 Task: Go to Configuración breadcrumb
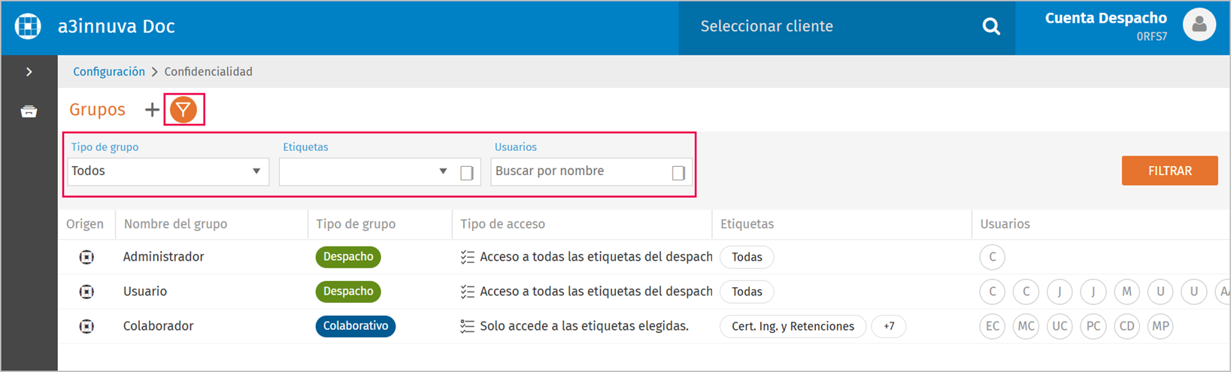coord(109,71)
